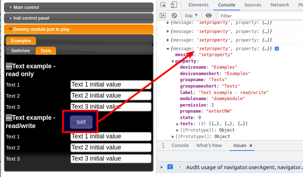Create live expression with eye icon
Viewport: 303px width, 177px height.
click(208, 16)
